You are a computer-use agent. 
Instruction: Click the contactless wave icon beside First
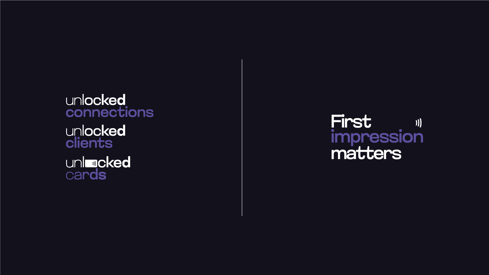[418, 123]
